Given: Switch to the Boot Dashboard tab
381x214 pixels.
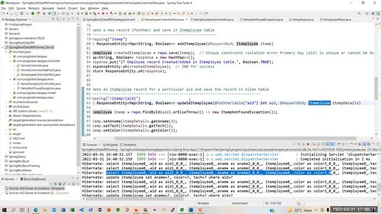Looking at the screenshot, I should point(33,179).
